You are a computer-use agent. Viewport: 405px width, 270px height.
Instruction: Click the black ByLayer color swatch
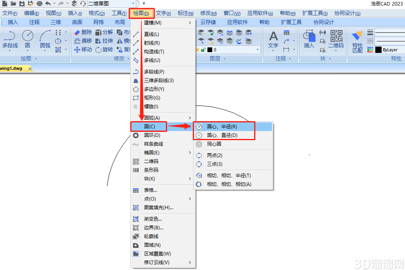click(378, 50)
